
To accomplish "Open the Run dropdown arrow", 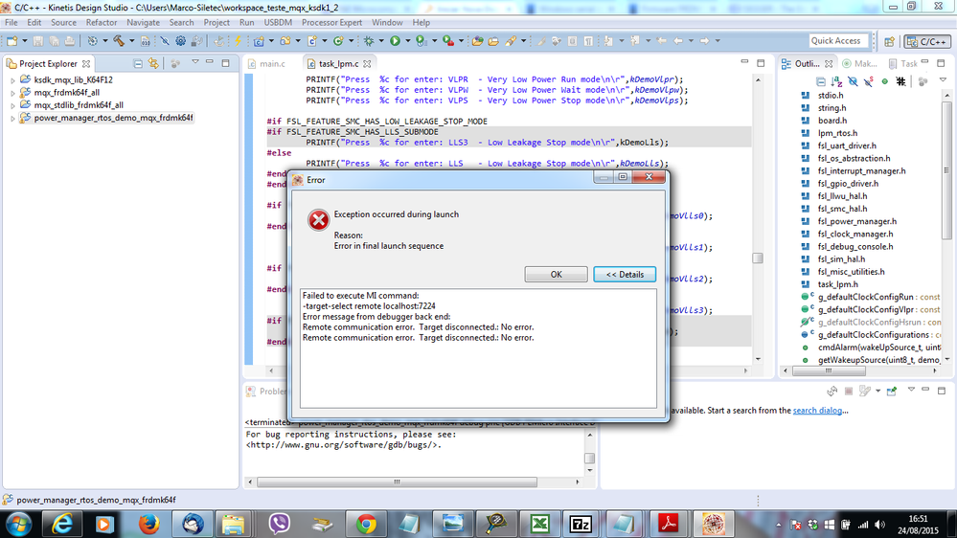I will click(x=407, y=41).
